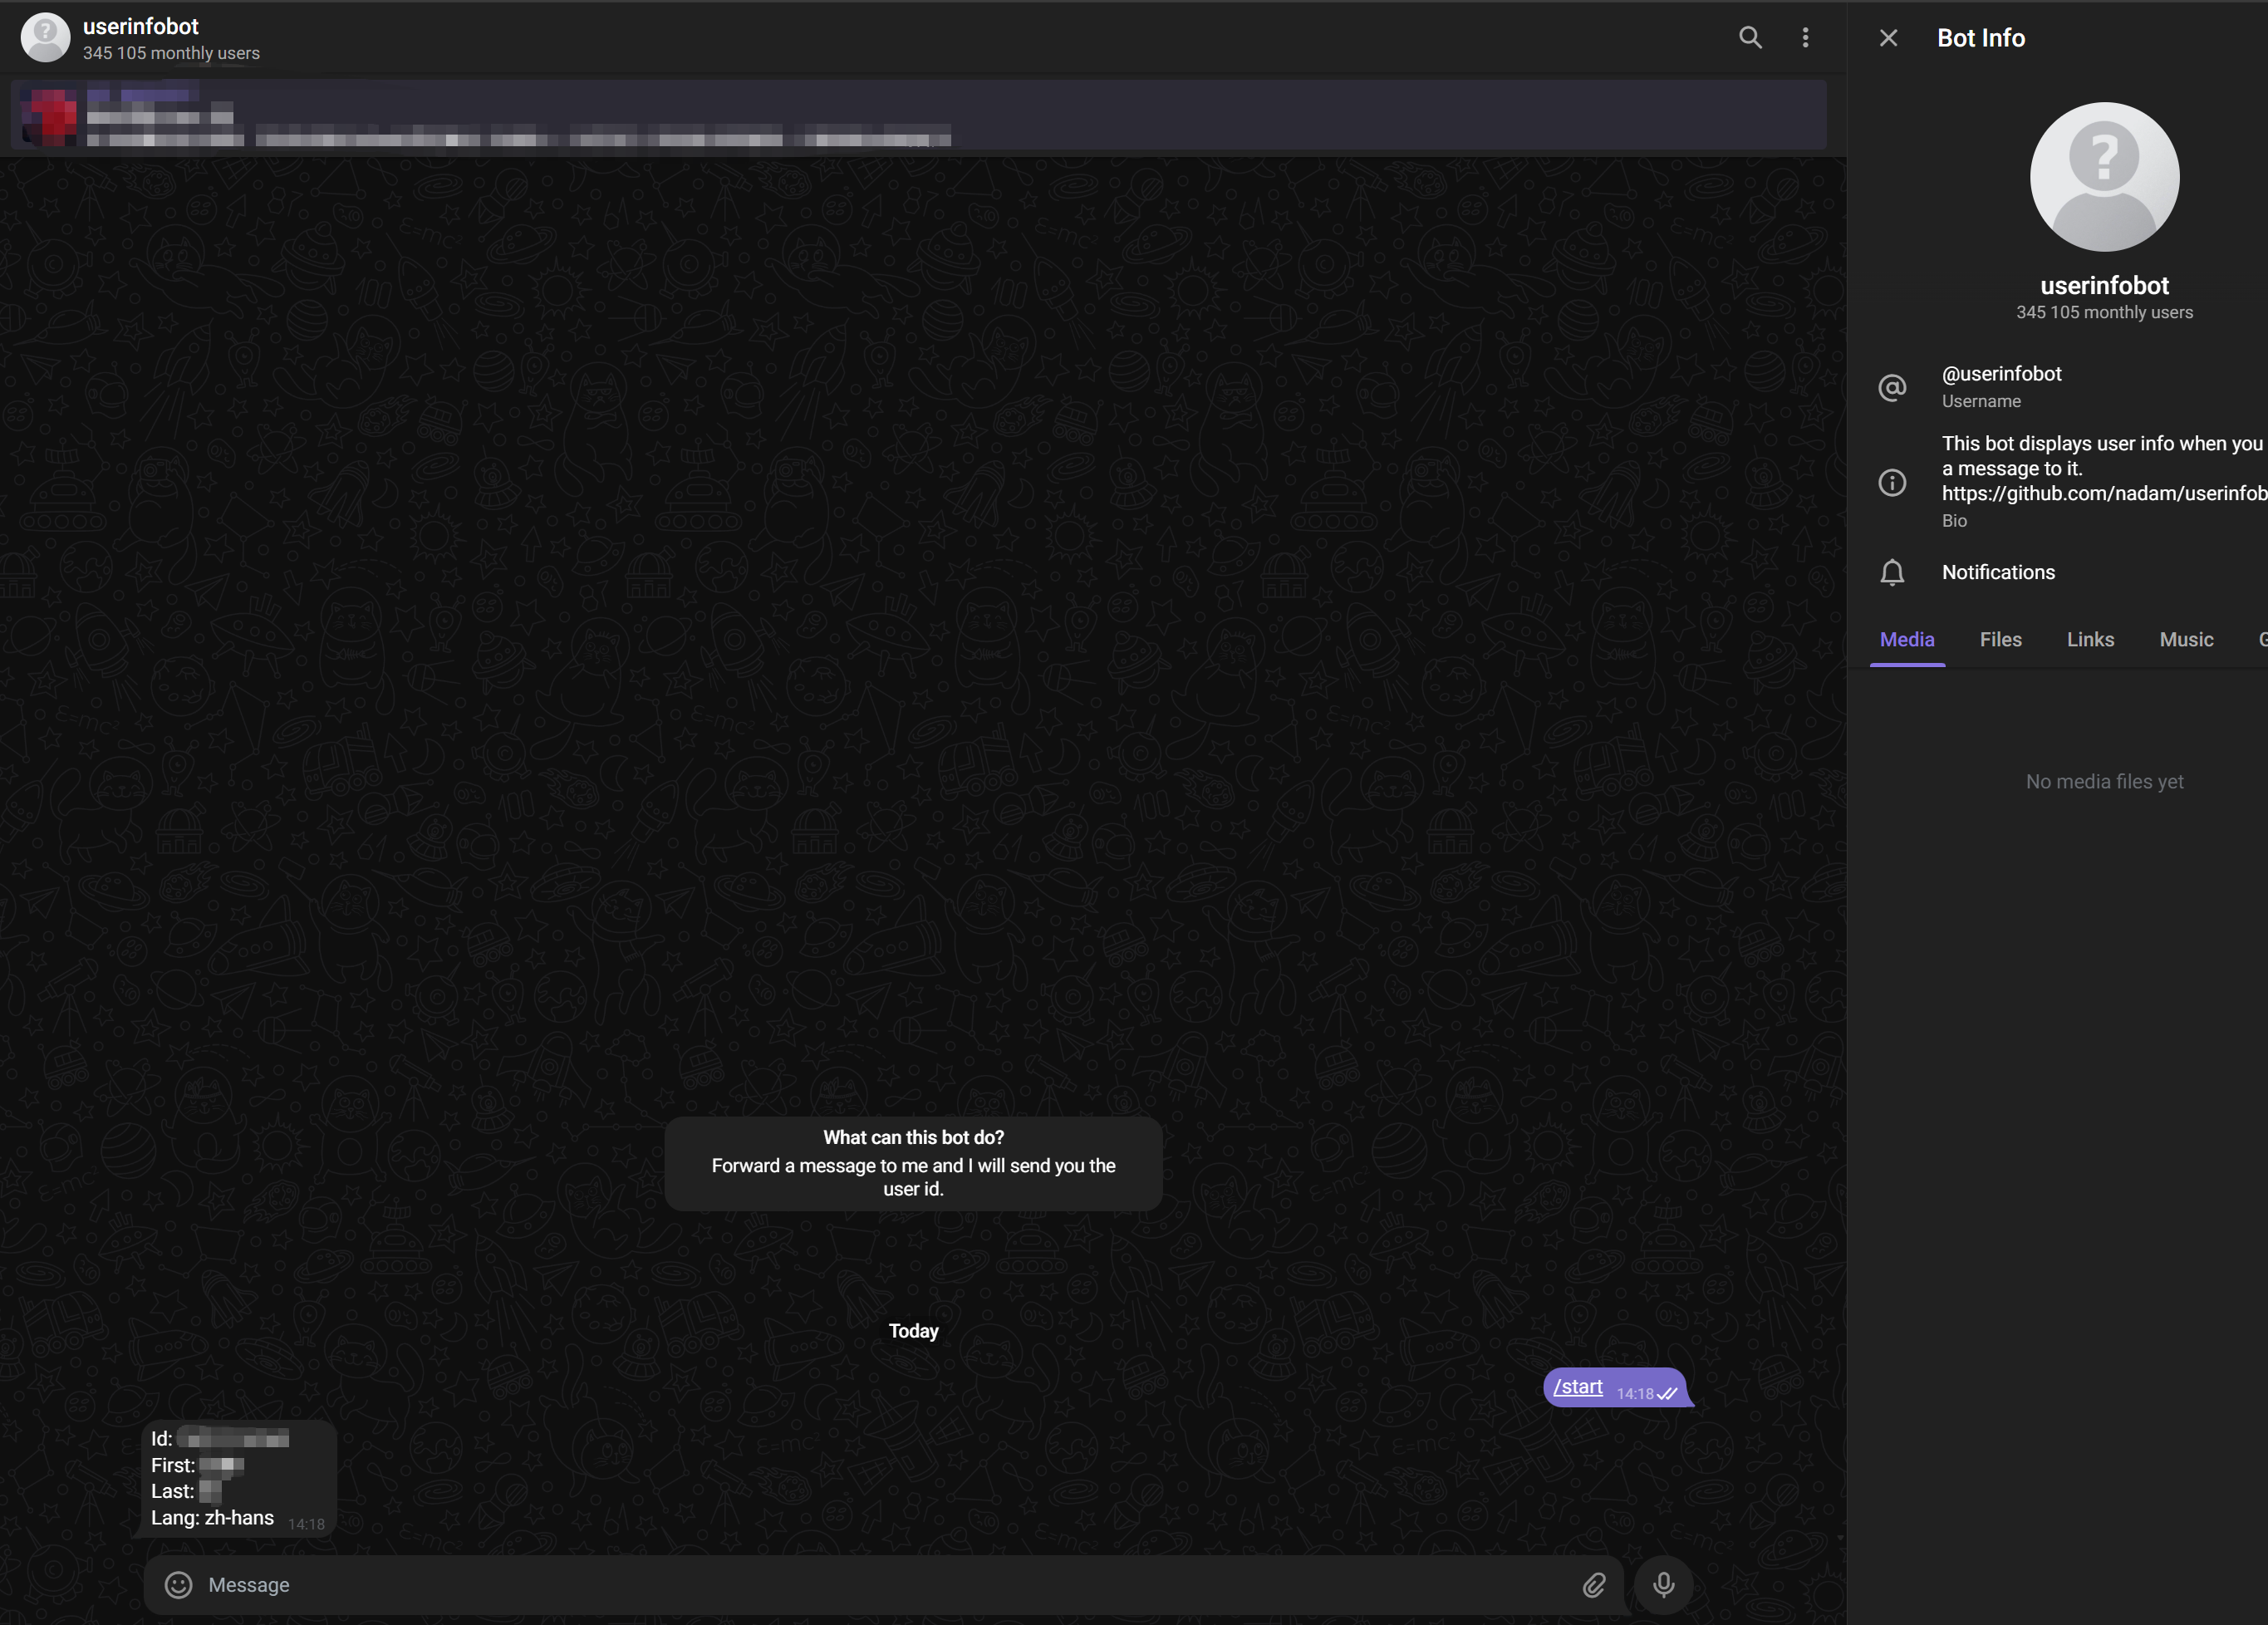Screen dimensions: 2268x1625
Task: Click the /start command link
Action: pos(1578,1387)
